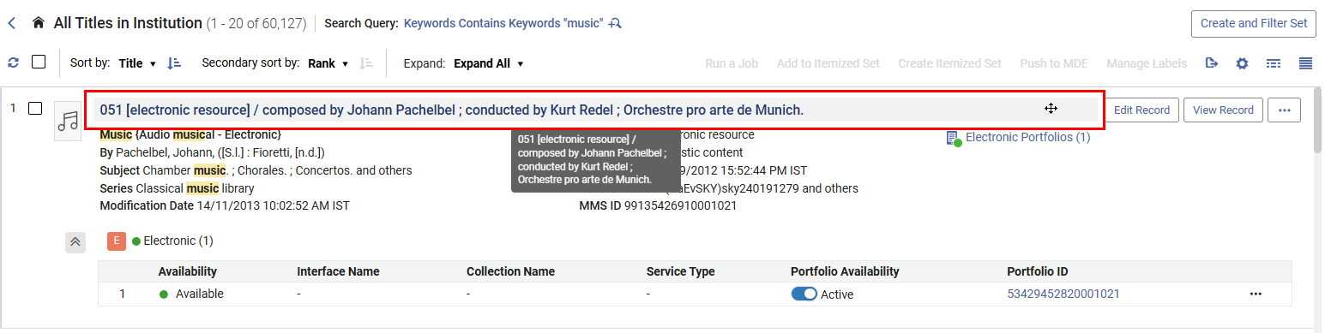Select the checkbox for record 1

click(x=35, y=109)
